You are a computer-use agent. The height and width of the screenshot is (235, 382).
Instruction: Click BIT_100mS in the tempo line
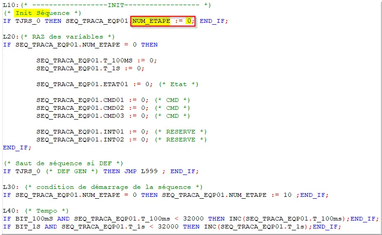(x=34, y=219)
